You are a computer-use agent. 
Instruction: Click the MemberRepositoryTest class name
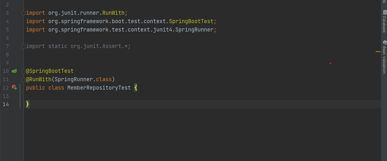click(x=99, y=88)
